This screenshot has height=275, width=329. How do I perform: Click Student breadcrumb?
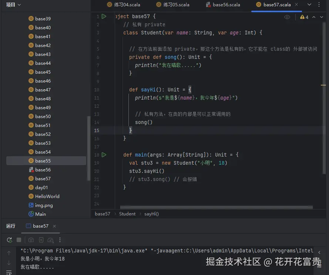click(x=127, y=214)
